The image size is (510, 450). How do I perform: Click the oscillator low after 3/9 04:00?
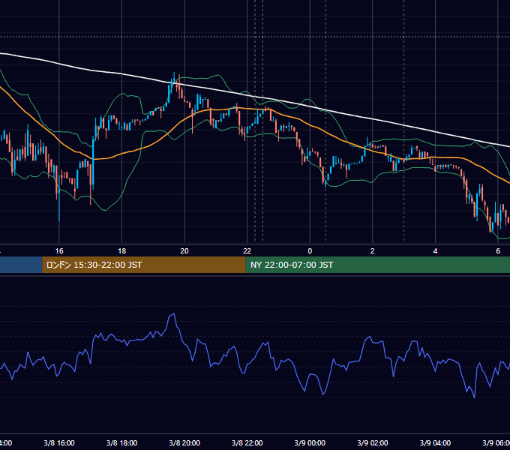474,397
